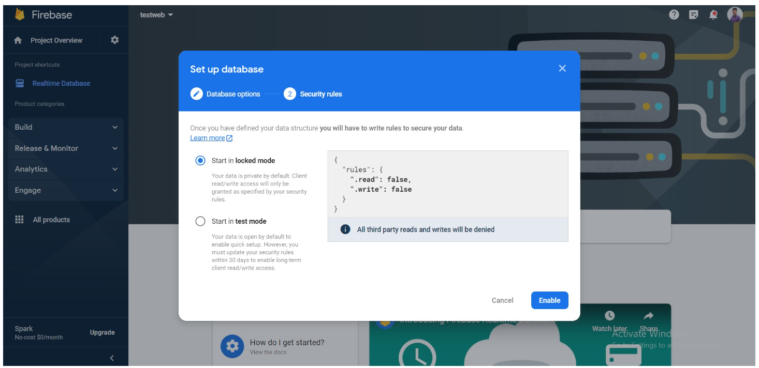Click the Product categories heading

[x=40, y=104]
